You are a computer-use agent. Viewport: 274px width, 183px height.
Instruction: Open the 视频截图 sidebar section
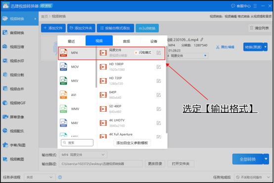coord(17,159)
